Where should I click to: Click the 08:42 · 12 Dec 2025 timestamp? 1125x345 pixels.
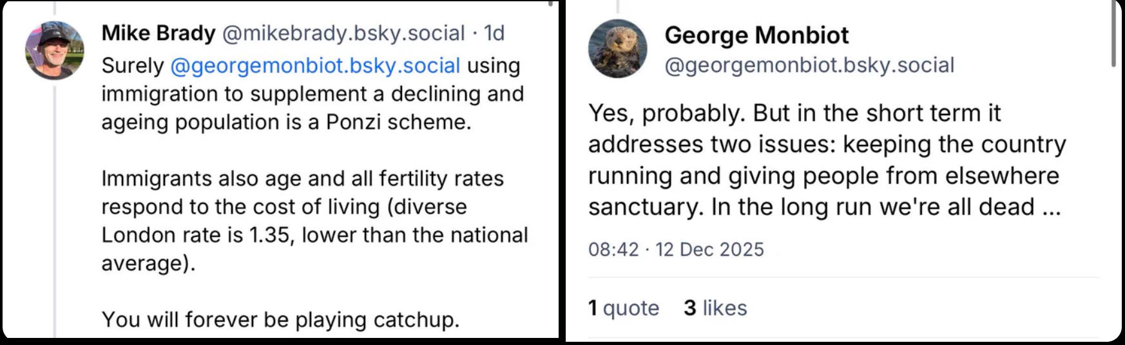click(676, 250)
